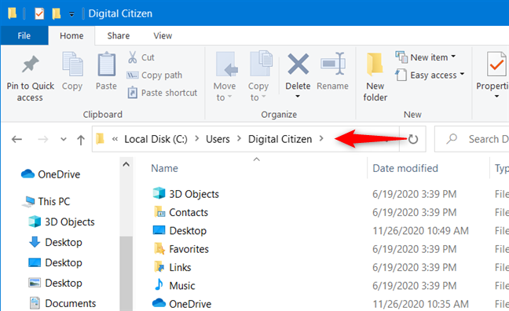Select the Links folder
Viewport: 509px width, 311px height.
point(172,267)
